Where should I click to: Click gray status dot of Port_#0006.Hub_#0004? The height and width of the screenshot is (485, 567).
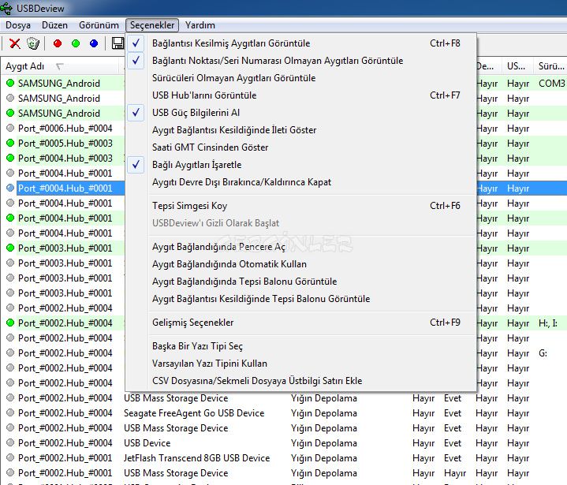(x=10, y=128)
